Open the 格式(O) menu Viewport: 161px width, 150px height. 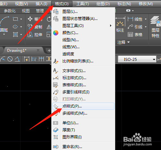coord(62,4)
